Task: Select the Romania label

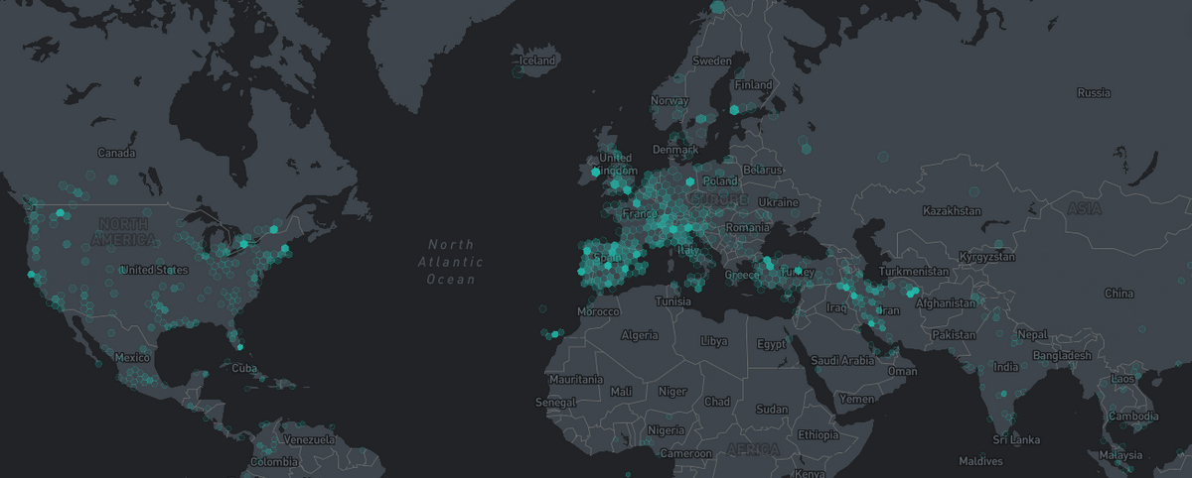Action: [746, 228]
